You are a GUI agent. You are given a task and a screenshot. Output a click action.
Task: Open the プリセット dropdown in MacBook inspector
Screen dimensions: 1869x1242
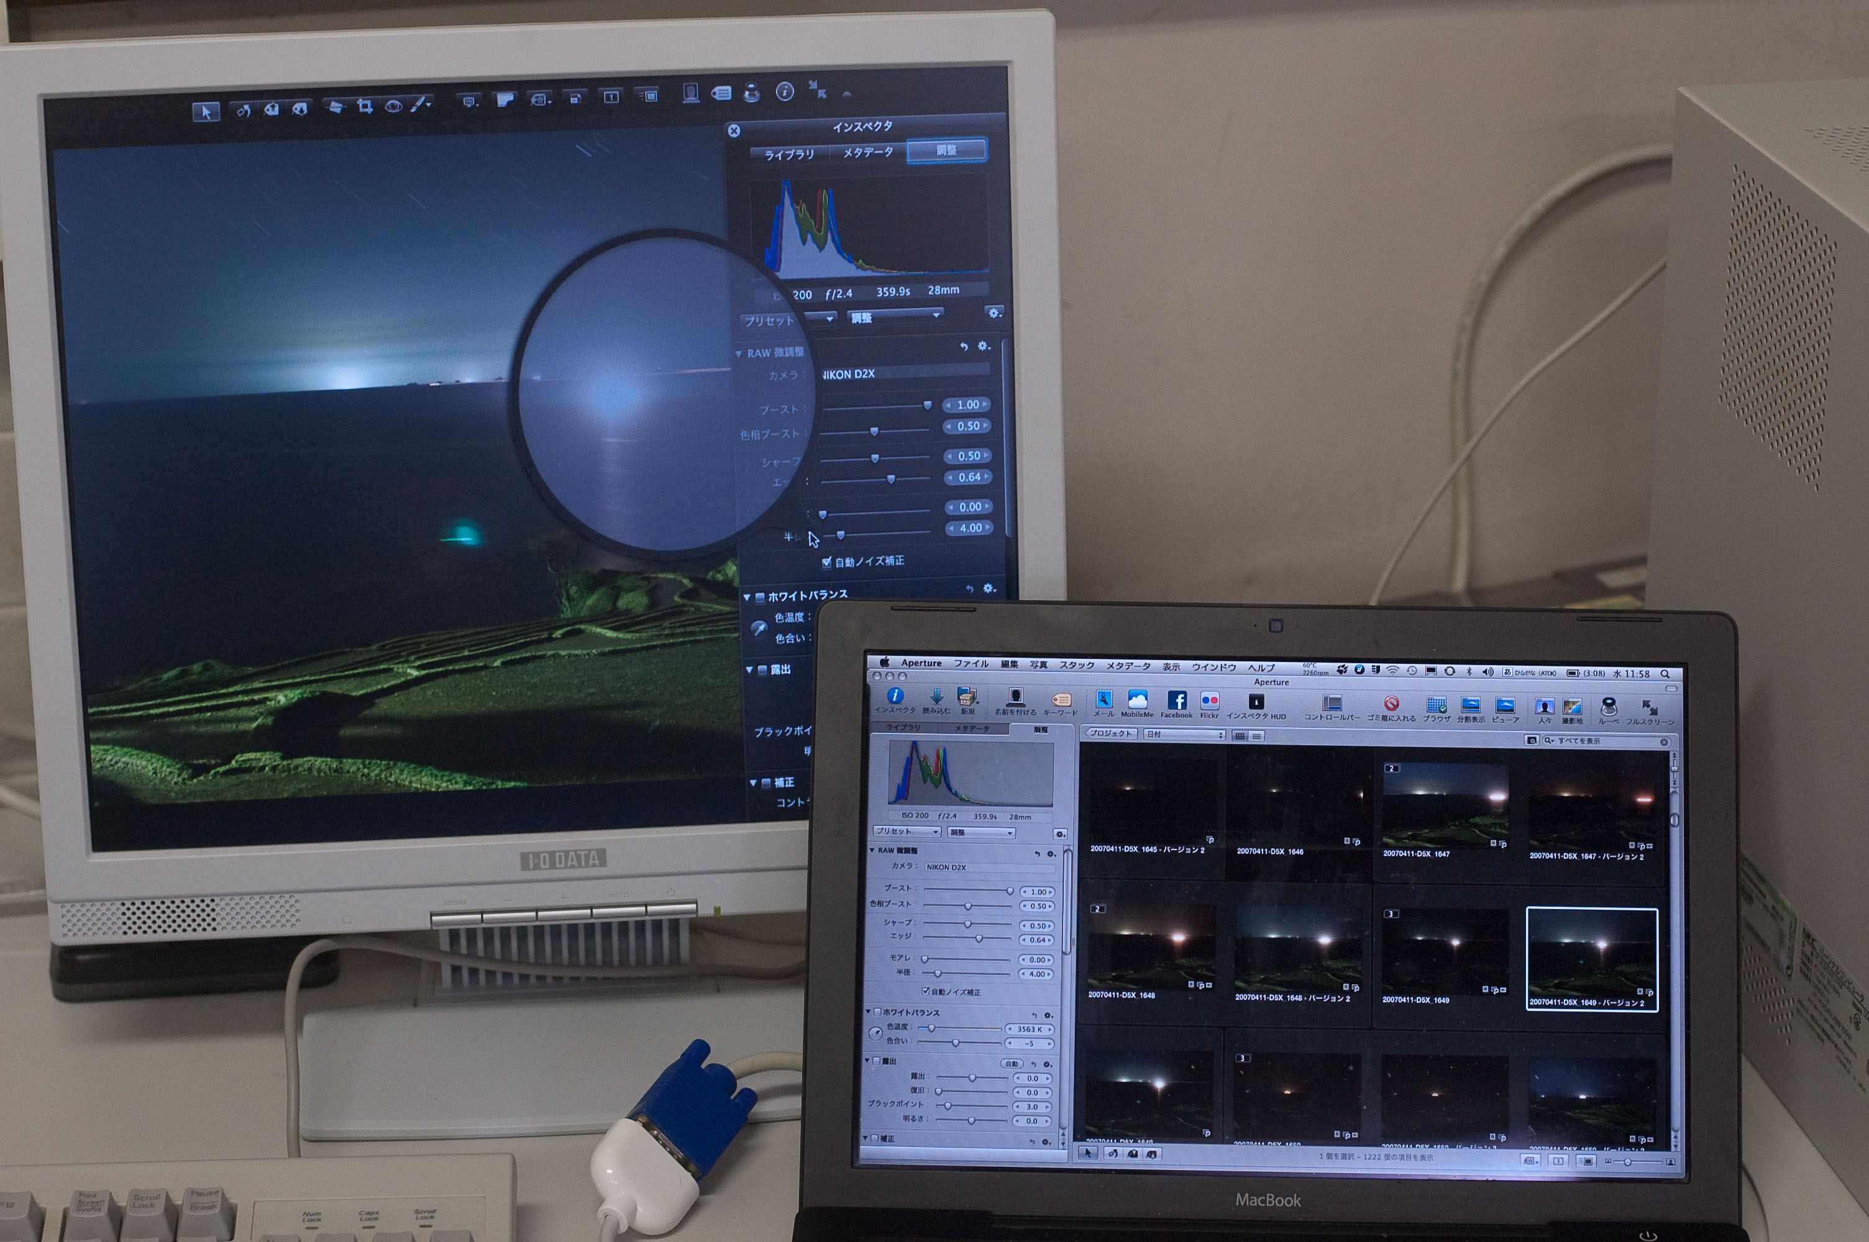[x=907, y=832]
